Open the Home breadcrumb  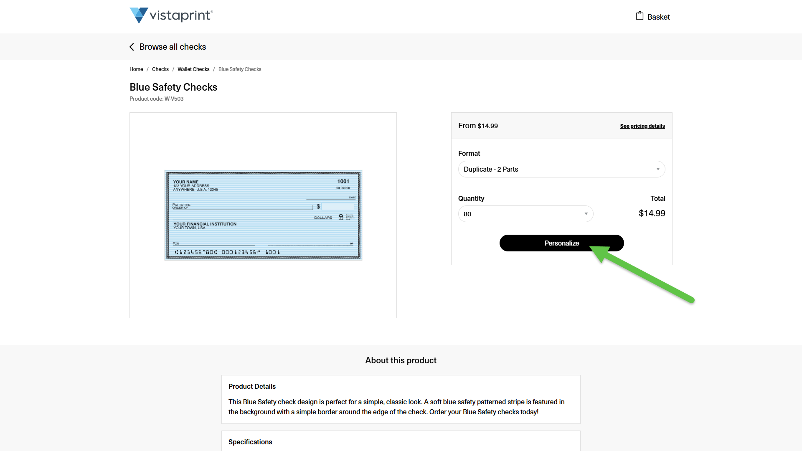(x=136, y=69)
